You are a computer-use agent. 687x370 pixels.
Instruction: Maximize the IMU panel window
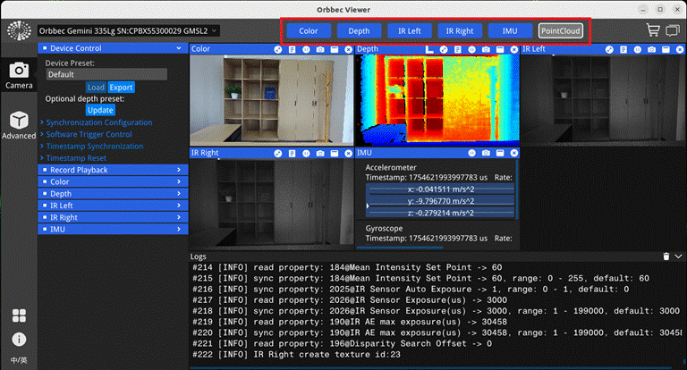tap(500, 153)
